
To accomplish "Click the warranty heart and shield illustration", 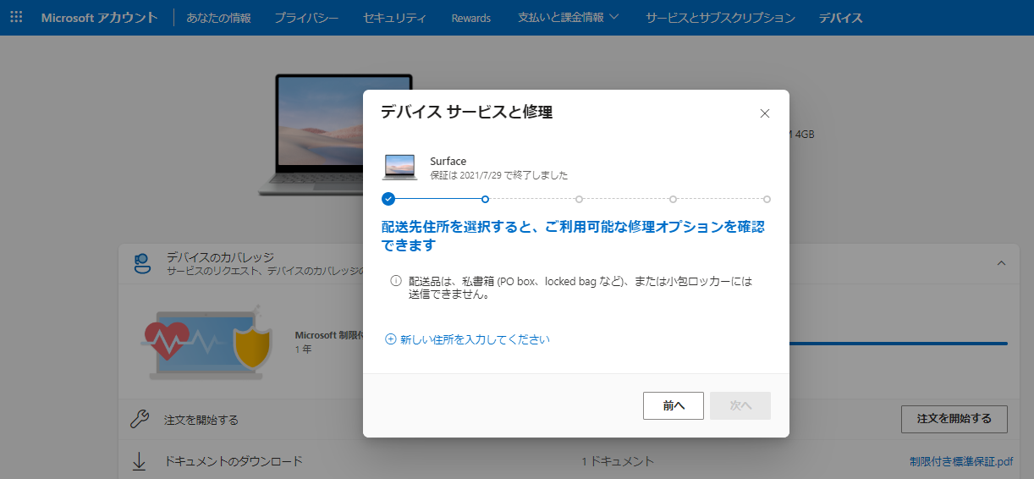I will tap(206, 341).
